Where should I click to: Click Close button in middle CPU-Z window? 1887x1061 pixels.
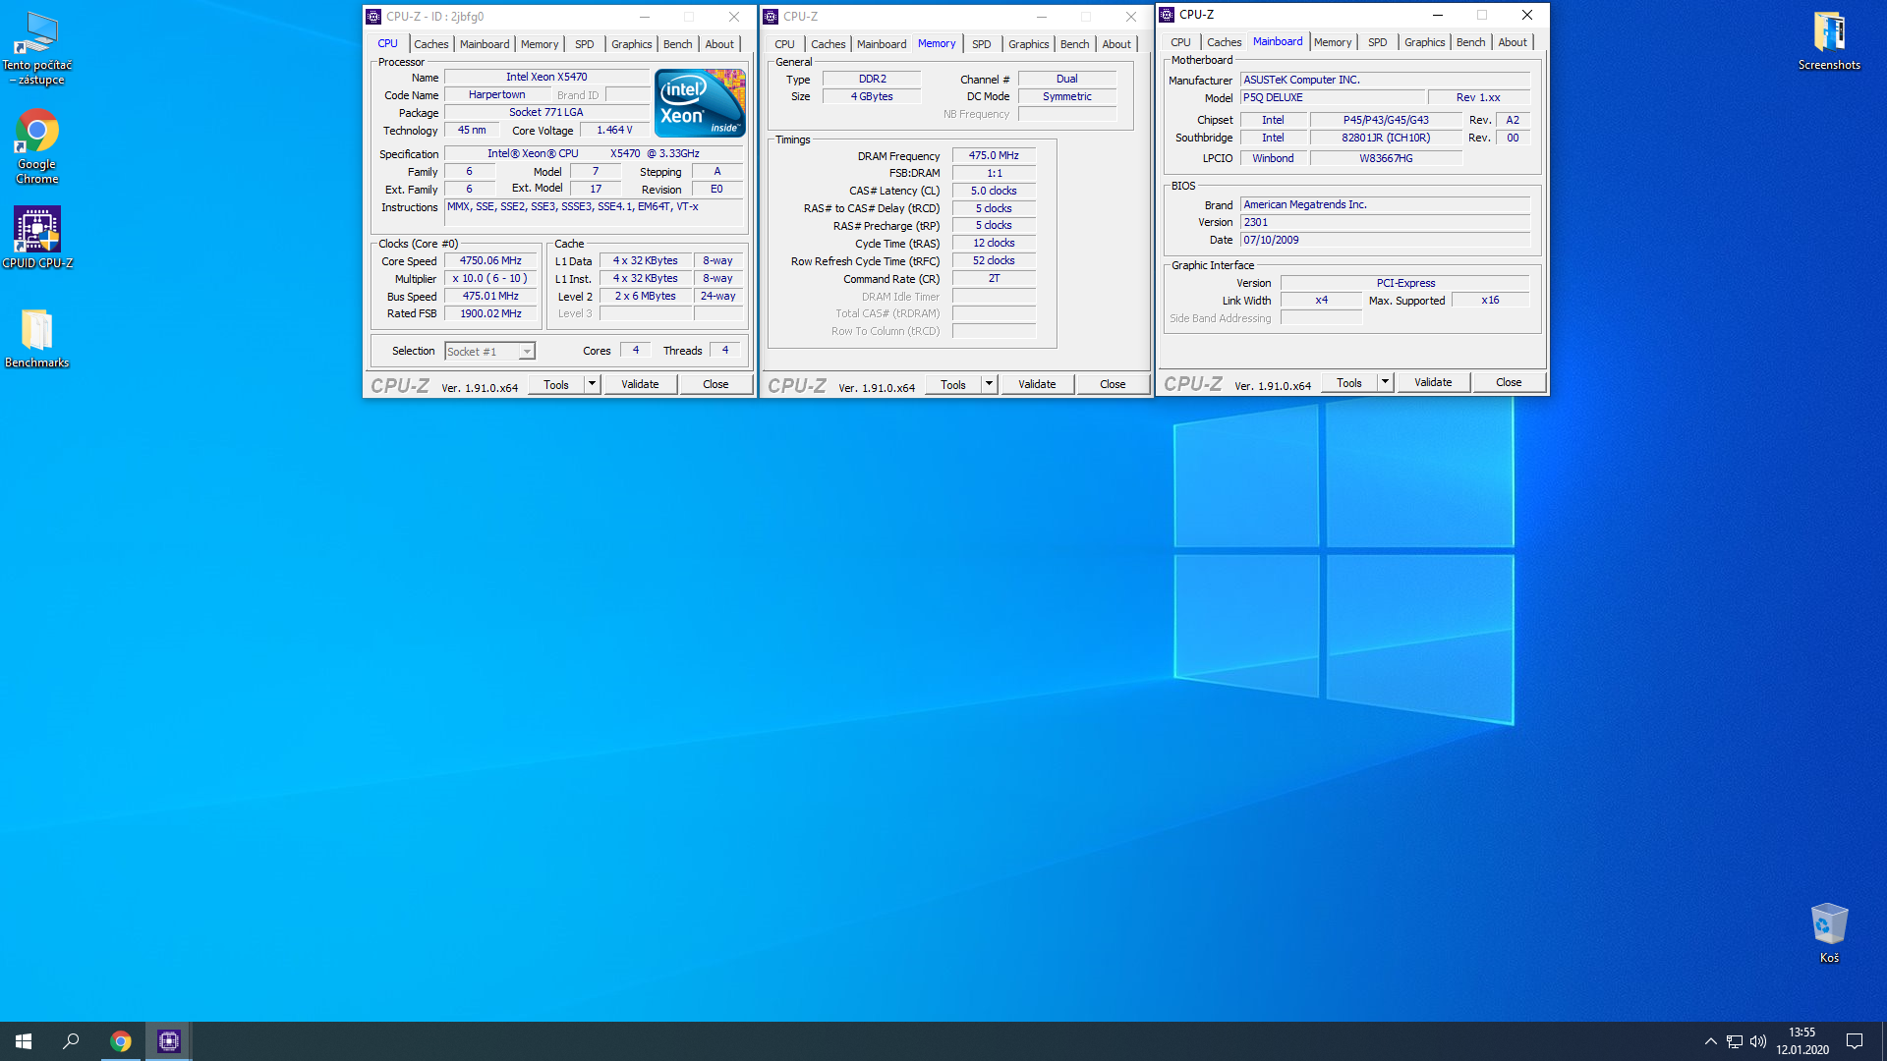click(x=1113, y=384)
